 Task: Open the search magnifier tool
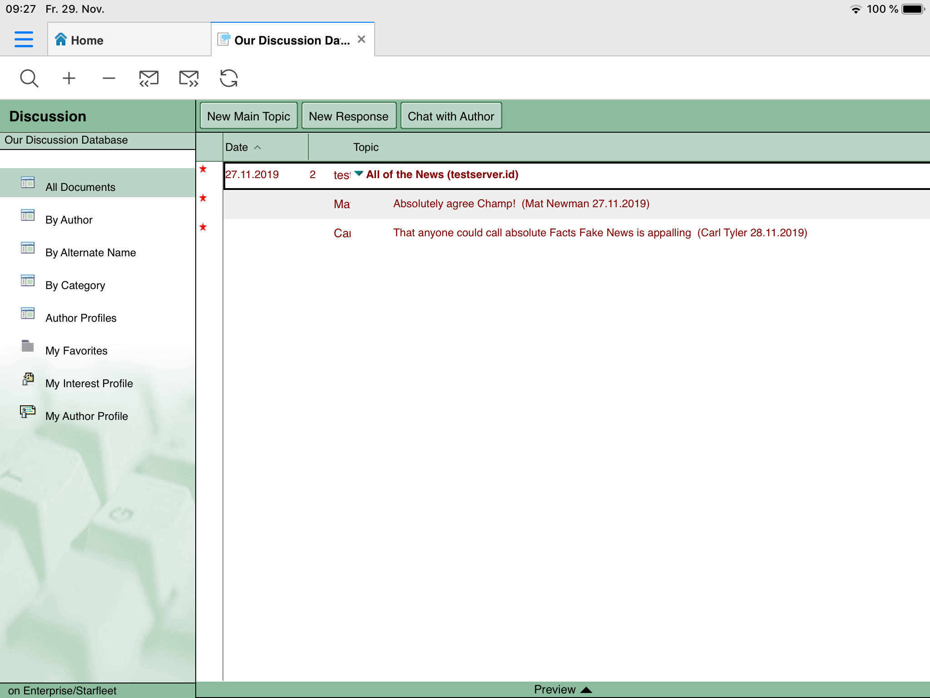pos(29,78)
